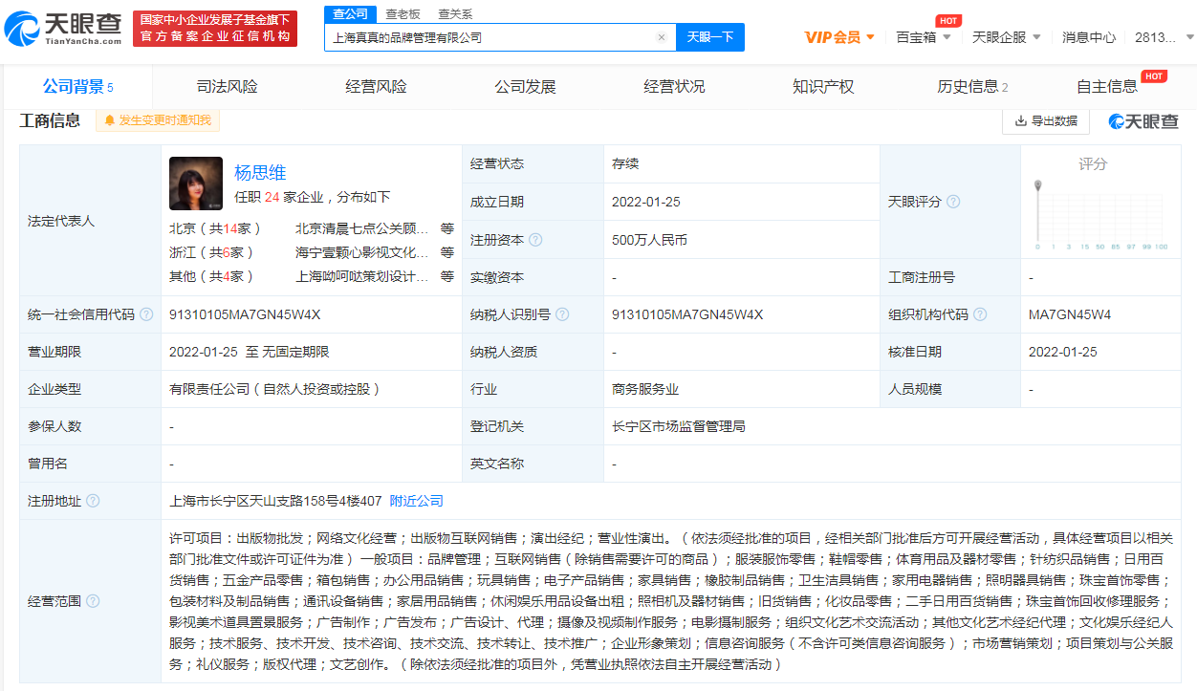Expand 等 next to 海宁壹颗心影视文化
Image resolution: width=1197 pixels, height=691 pixels.
click(x=447, y=252)
